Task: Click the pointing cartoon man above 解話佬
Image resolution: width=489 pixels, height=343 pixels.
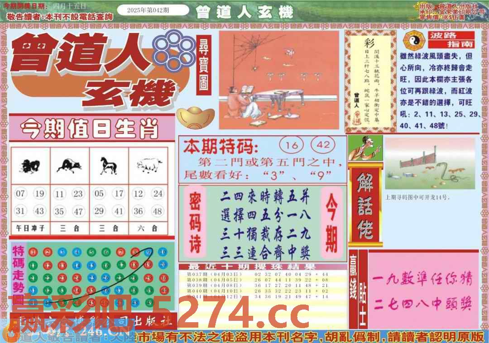Action: pos(365,148)
